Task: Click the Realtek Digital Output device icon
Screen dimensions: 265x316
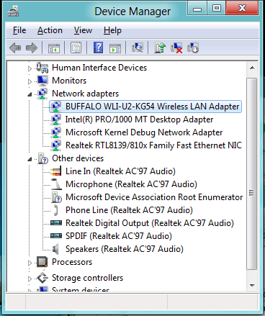Action: [56, 223]
